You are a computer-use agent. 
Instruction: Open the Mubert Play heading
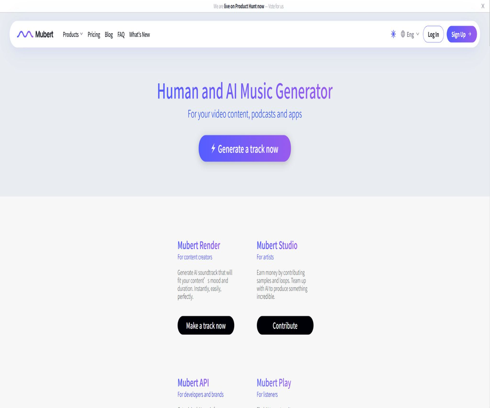(x=274, y=383)
